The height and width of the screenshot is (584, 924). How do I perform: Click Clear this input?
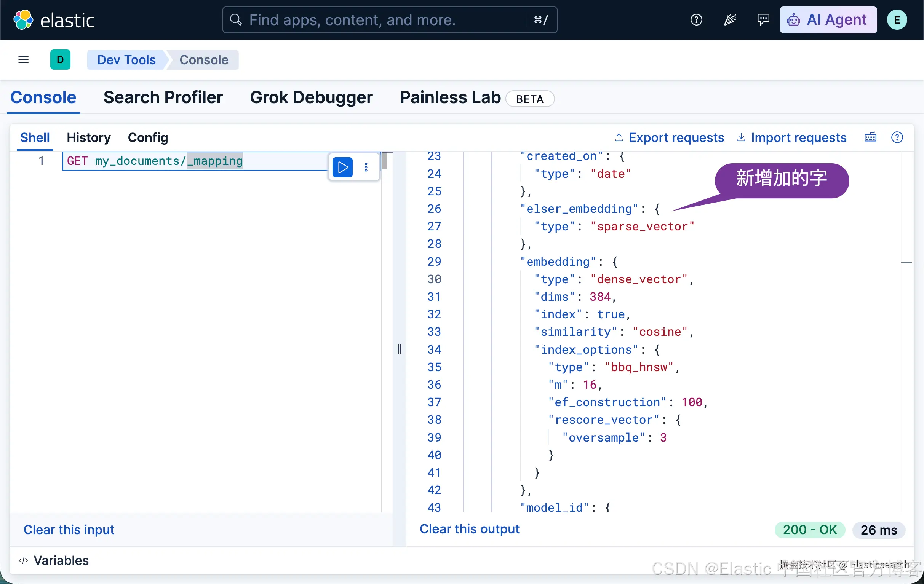pyautogui.click(x=69, y=530)
